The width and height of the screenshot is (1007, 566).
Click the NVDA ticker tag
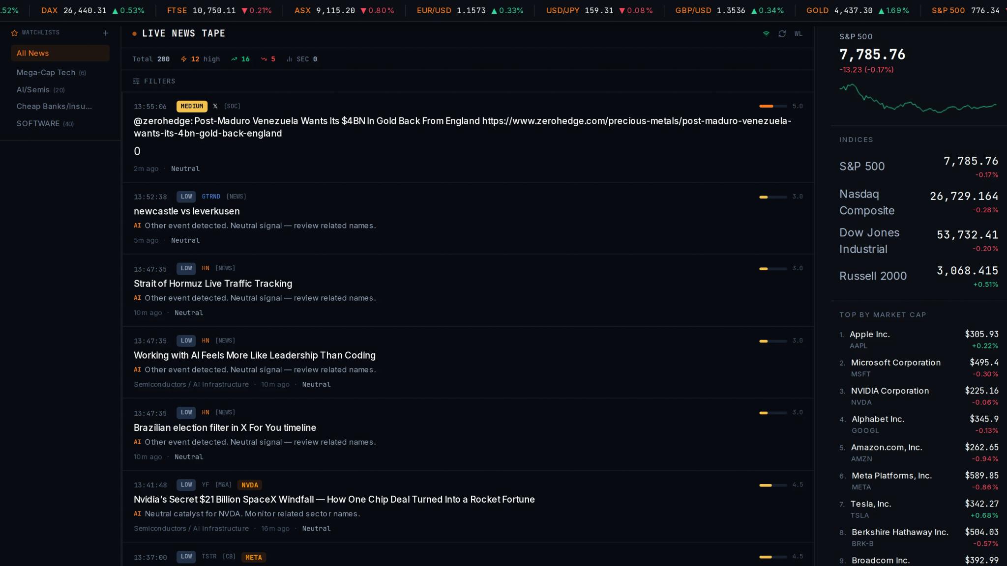point(250,485)
